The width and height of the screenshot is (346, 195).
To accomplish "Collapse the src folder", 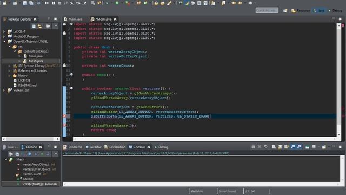I will (x=10, y=47).
